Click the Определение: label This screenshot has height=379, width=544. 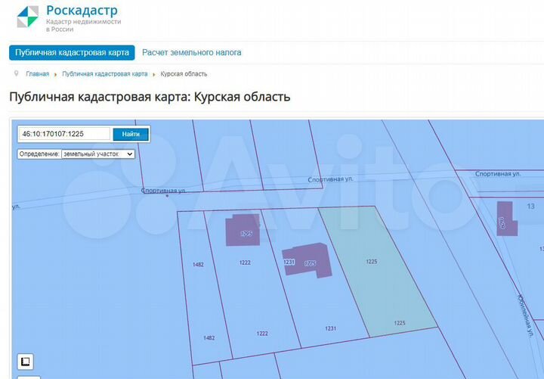point(39,154)
